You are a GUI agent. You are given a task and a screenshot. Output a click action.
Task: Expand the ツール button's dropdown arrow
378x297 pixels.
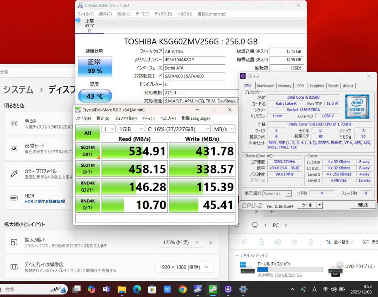click(x=319, y=205)
